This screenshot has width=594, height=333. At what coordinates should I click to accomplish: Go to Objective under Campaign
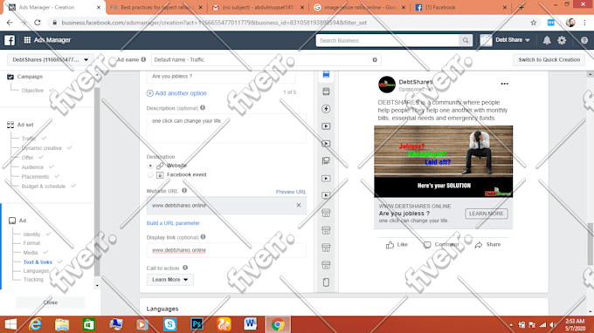tap(32, 91)
